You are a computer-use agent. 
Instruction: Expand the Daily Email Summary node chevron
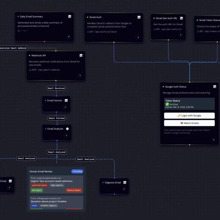click(x=69, y=37)
